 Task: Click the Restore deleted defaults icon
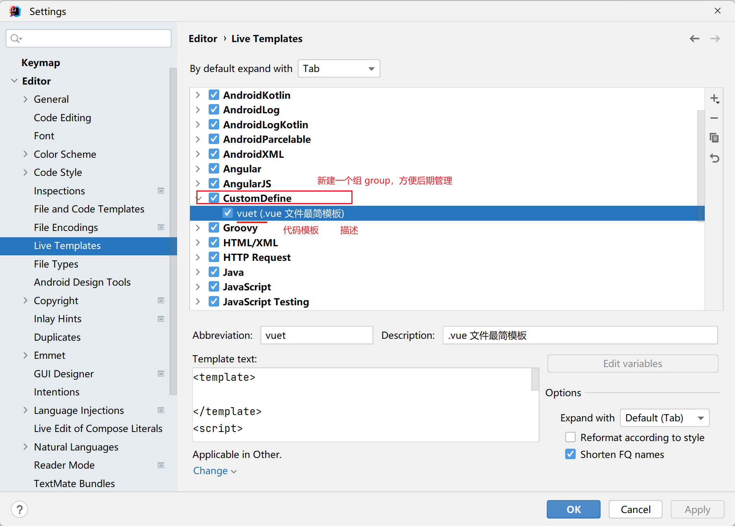(714, 158)
